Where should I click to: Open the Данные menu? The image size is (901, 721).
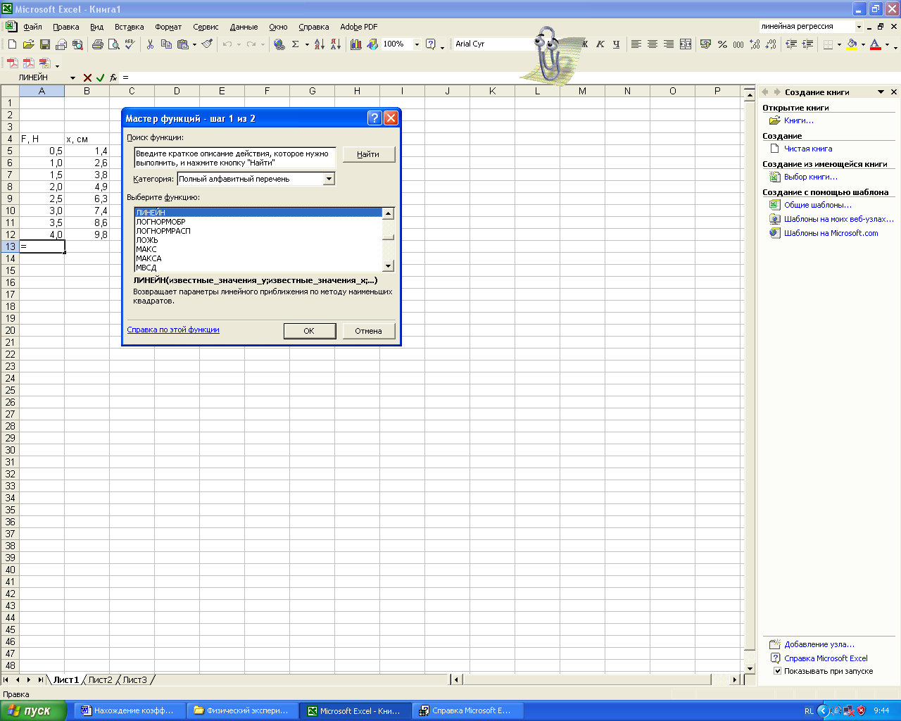(x=244, y=27)
